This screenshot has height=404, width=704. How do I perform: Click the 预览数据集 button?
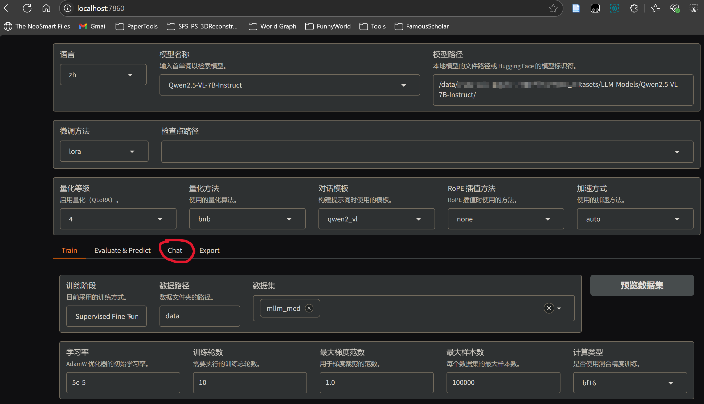click(x=641, y=285)
